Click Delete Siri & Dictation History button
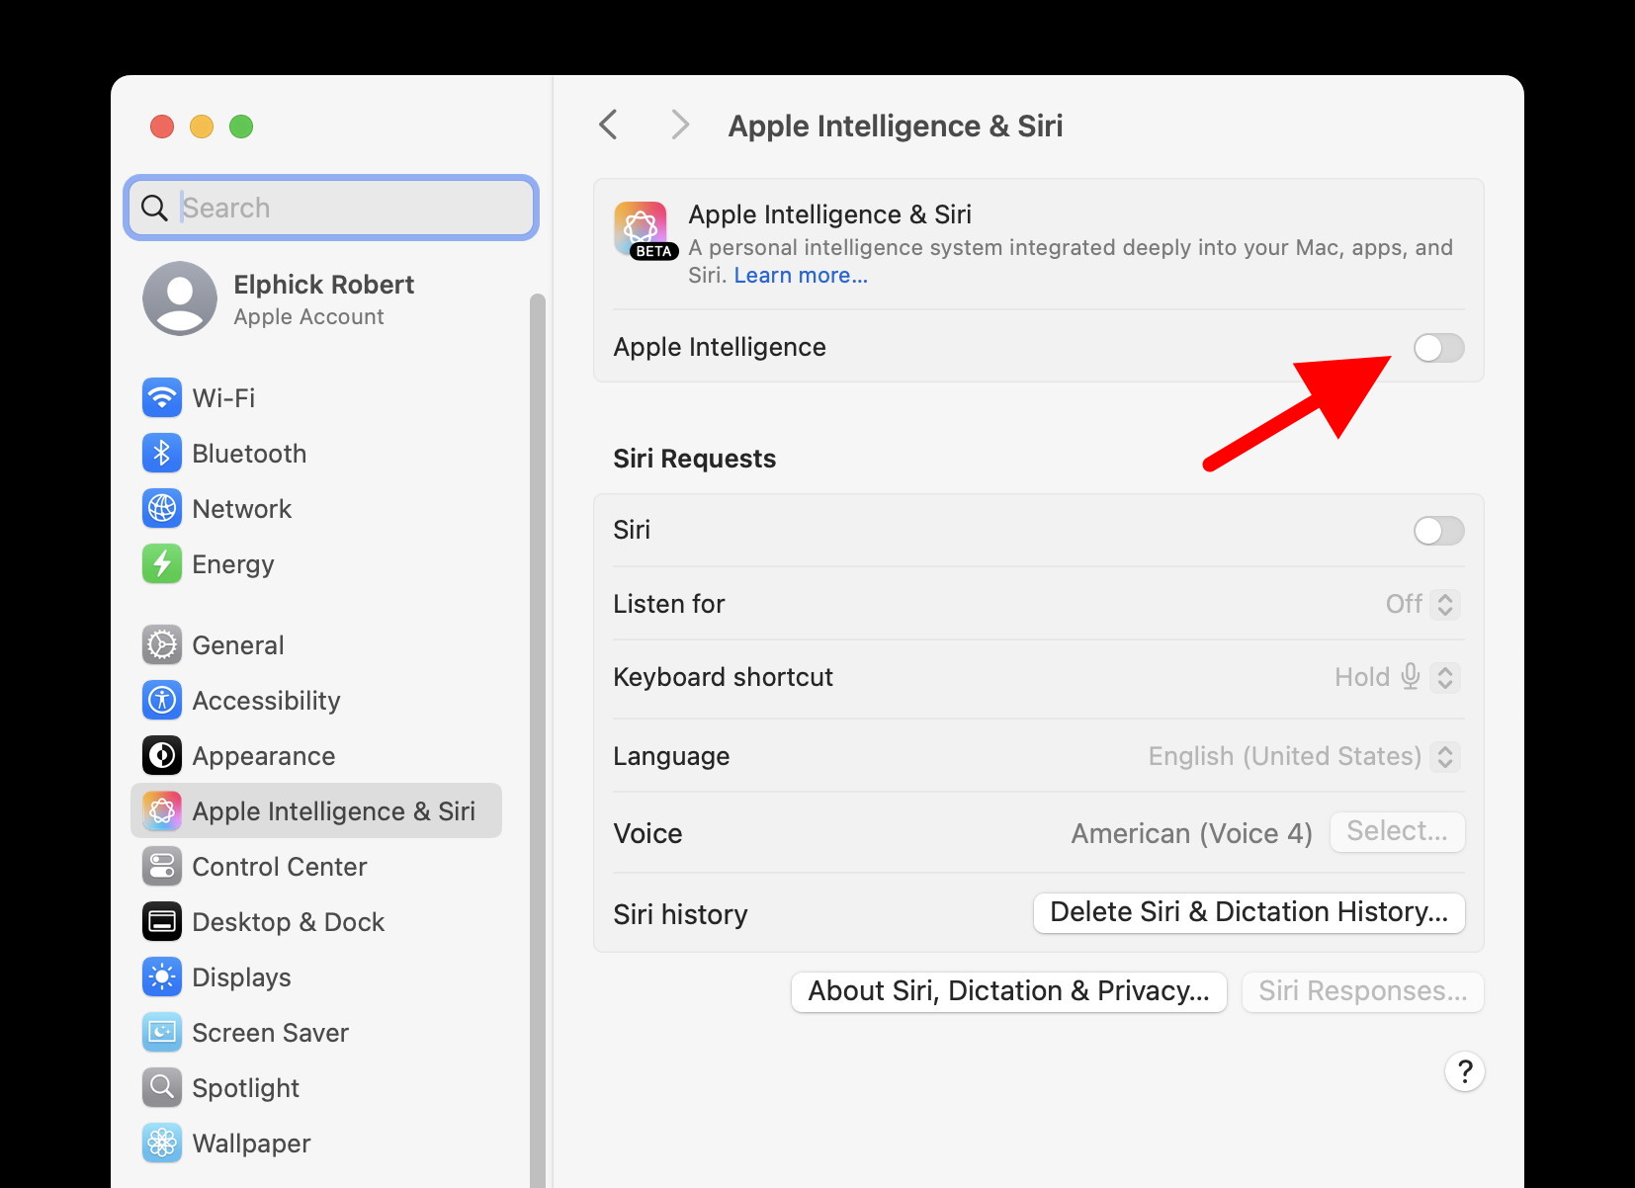 [1249, 912]
